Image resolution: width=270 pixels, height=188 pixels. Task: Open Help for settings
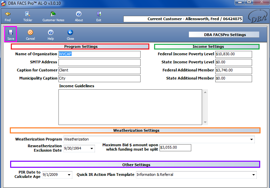(x=51, y=35)
